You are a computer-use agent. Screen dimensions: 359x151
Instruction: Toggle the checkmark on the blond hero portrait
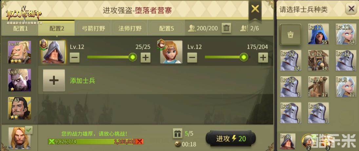point(29,130)
